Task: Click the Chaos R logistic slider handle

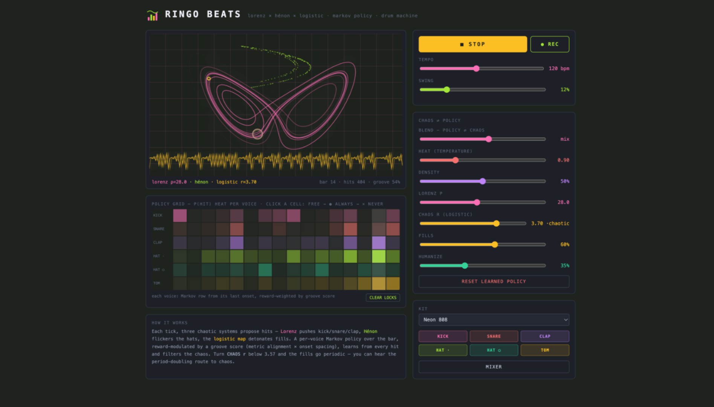Action: (496, 223)
